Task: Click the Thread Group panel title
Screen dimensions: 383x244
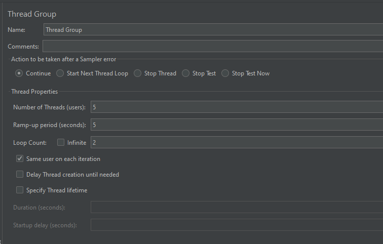Action: click(x=32, y=14)
